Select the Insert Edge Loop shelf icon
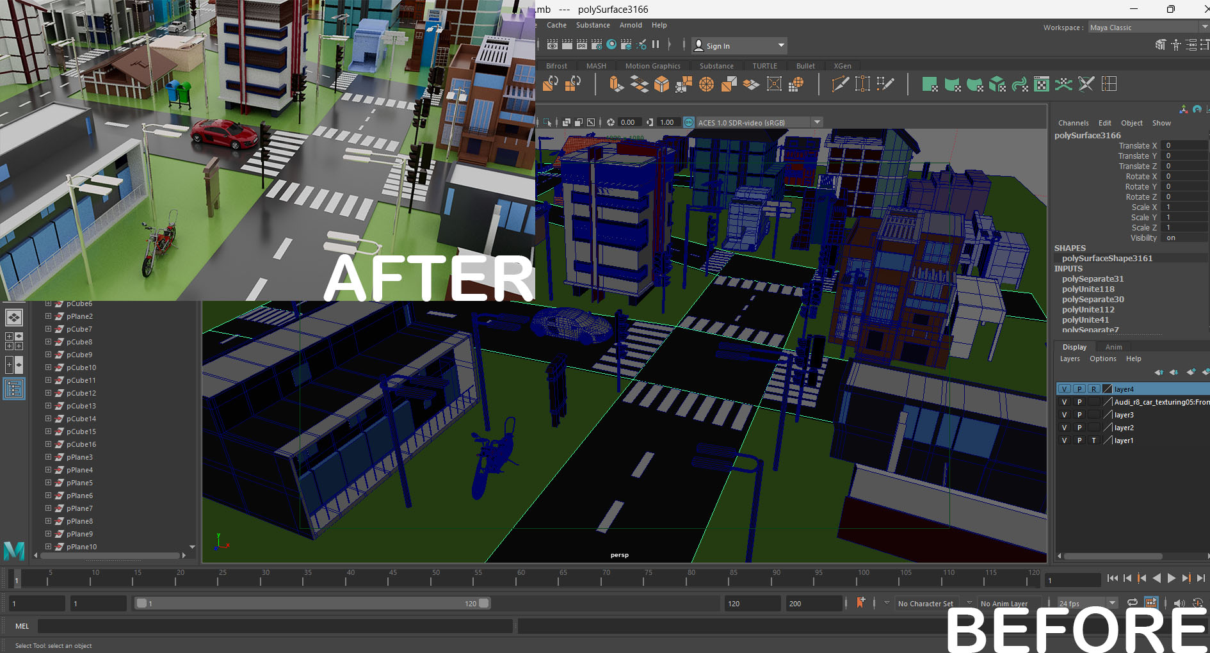This screenshot has height=653, width=1210. (862, 84)
